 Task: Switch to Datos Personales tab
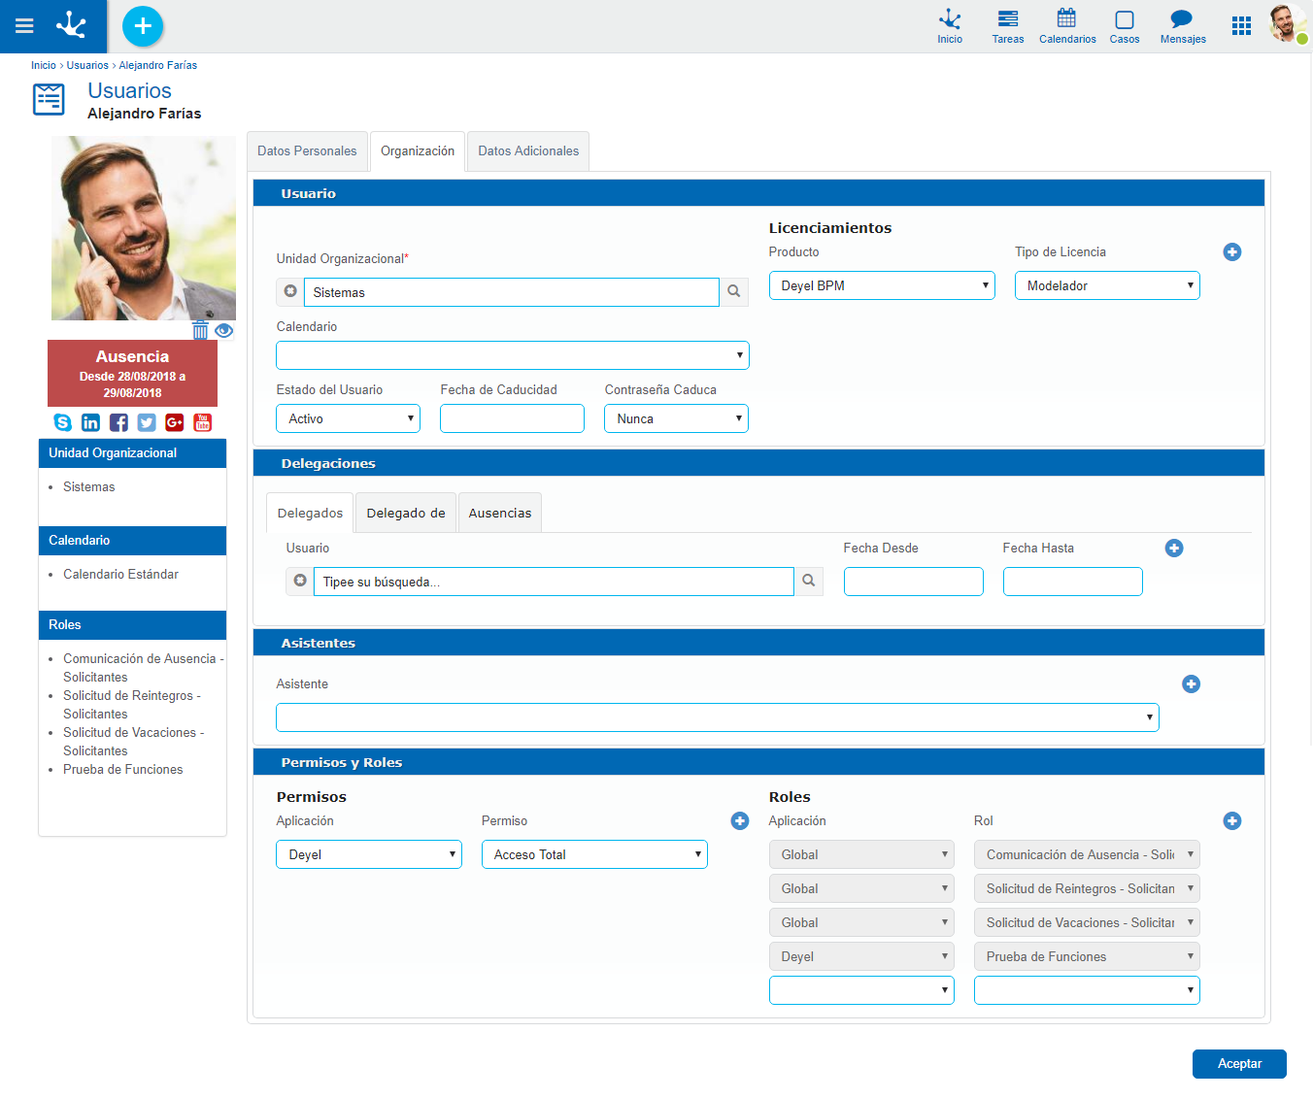pos(307,151)
